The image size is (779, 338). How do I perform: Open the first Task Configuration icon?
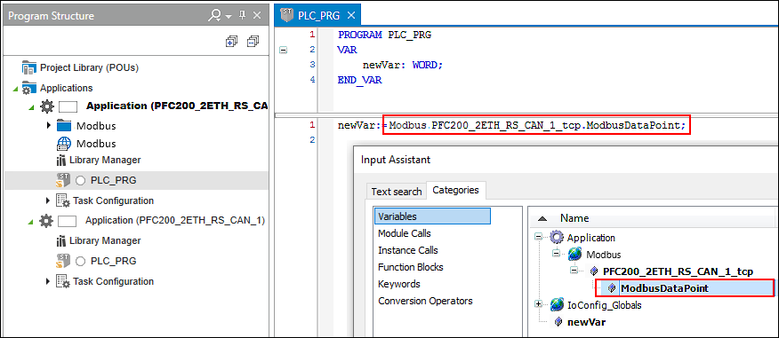[x=63, y=200]
